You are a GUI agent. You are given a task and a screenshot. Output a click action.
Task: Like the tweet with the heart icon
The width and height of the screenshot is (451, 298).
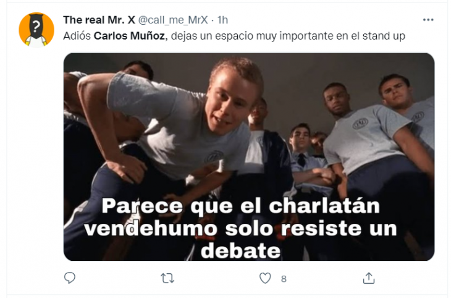tap(265, 278)
